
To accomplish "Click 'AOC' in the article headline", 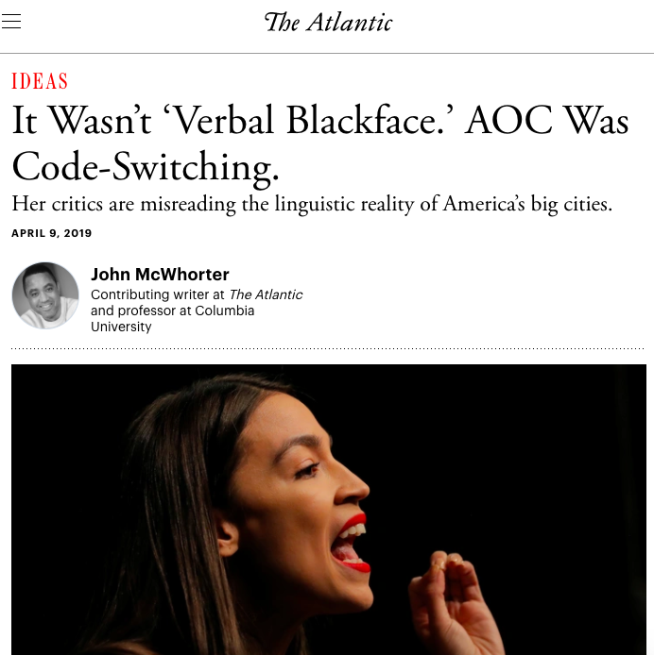I will (508, 121).
